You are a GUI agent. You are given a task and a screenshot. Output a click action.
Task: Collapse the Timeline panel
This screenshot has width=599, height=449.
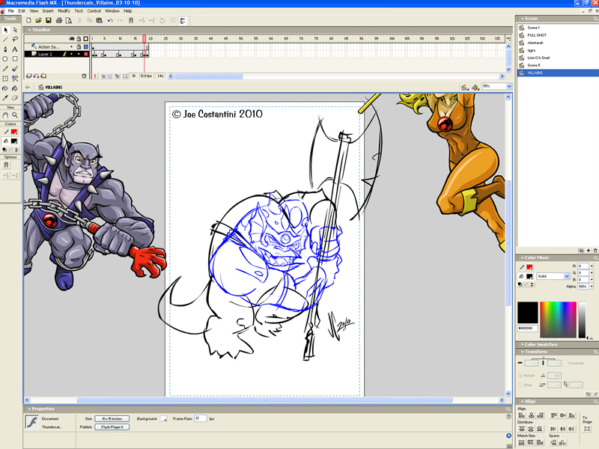[x=29, y=30]
